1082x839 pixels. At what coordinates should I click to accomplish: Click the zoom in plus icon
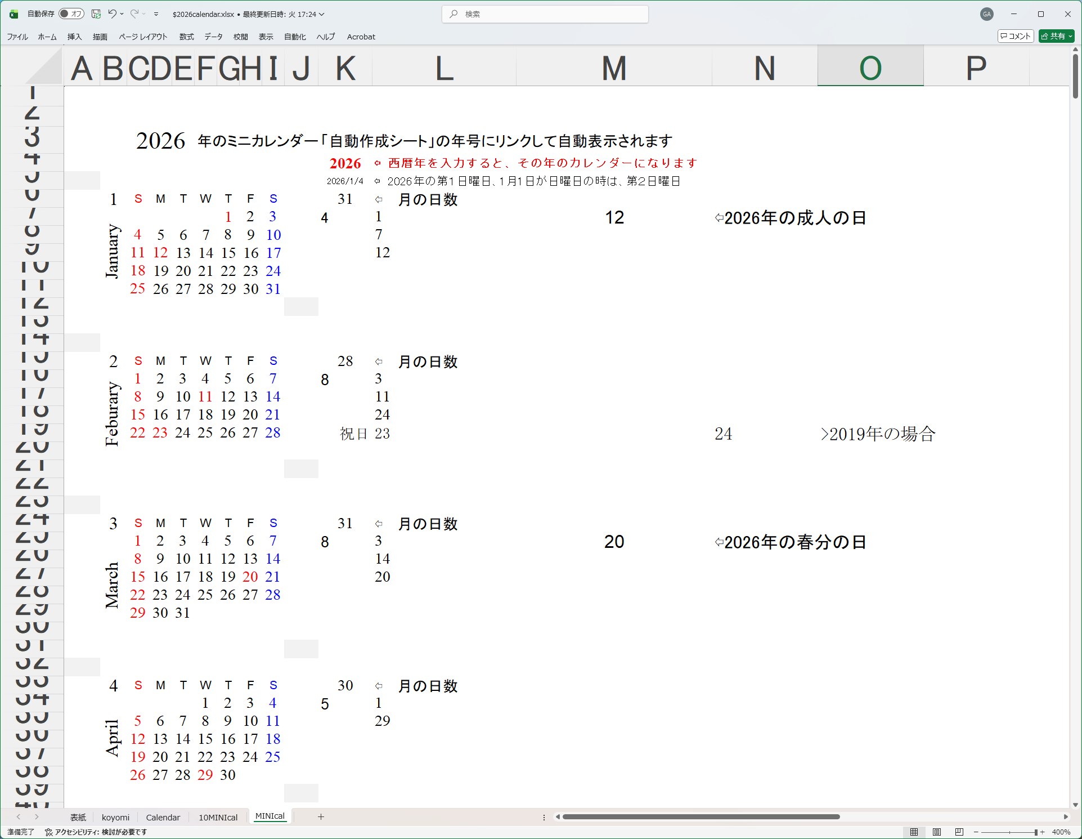coord(1043,832)
